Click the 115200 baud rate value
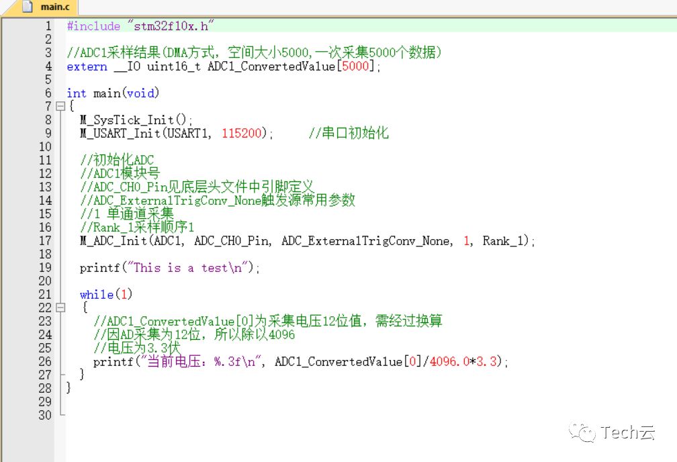The image size is (677, 462). coord(242,133)
